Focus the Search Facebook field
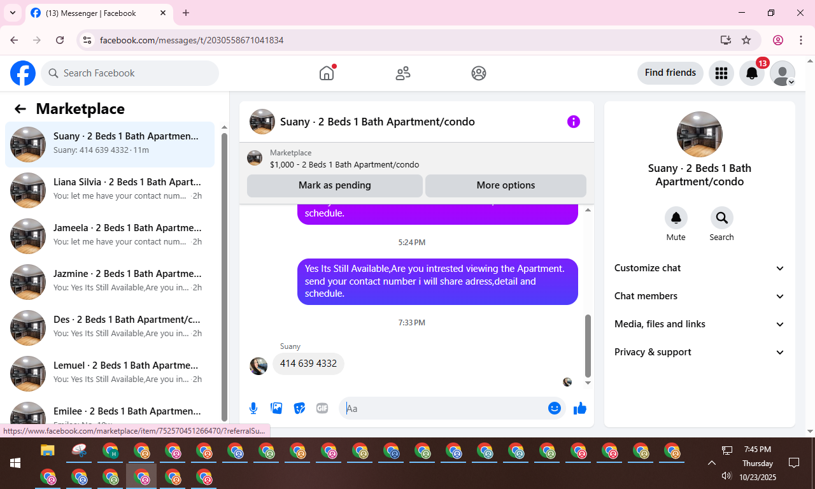 [130, 73]
